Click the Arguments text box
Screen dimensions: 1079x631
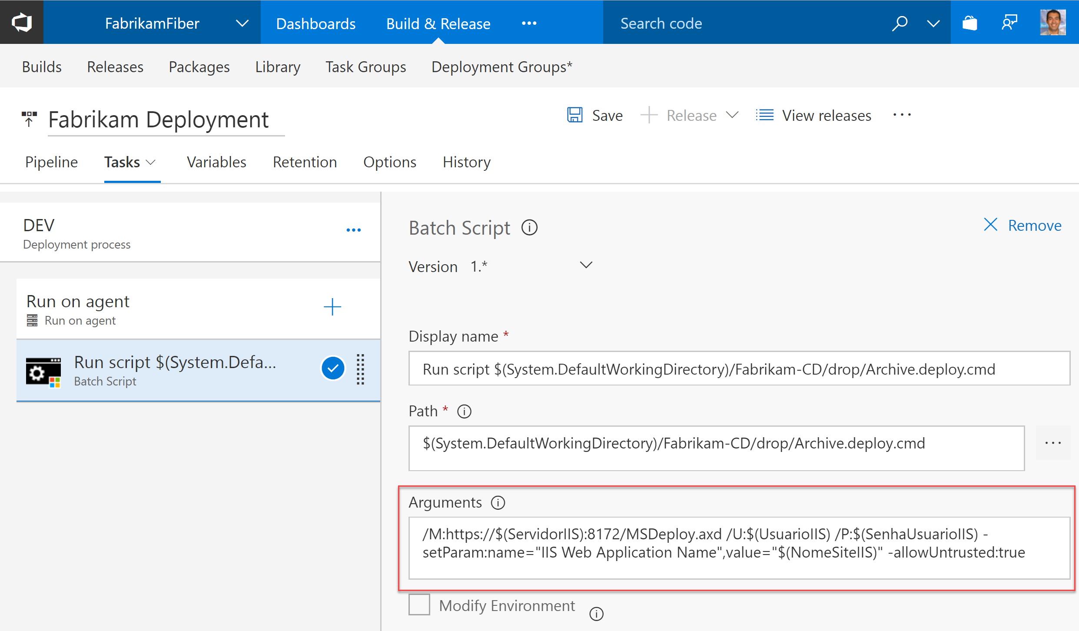tap(739, 548)
